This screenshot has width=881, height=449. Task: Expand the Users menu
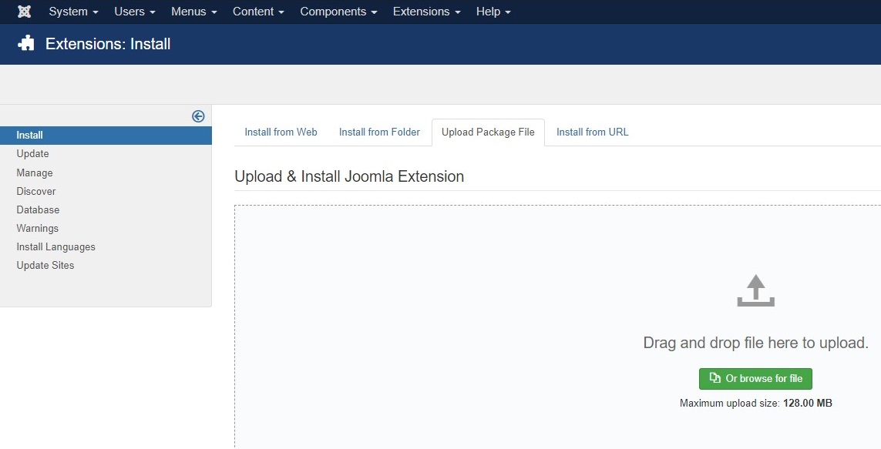(134, 12)
